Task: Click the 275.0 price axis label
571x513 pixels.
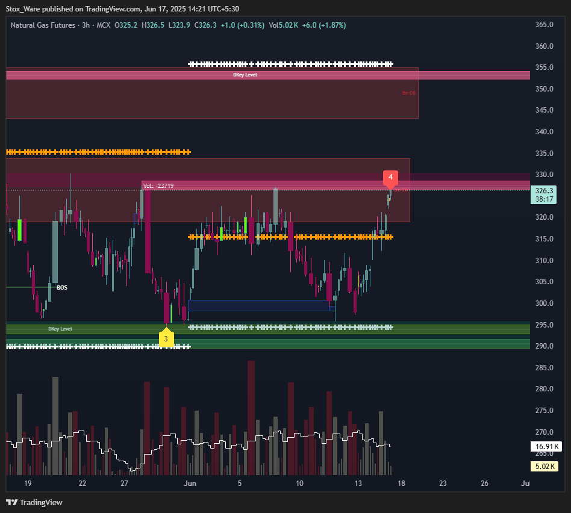Action: point(544,410)
